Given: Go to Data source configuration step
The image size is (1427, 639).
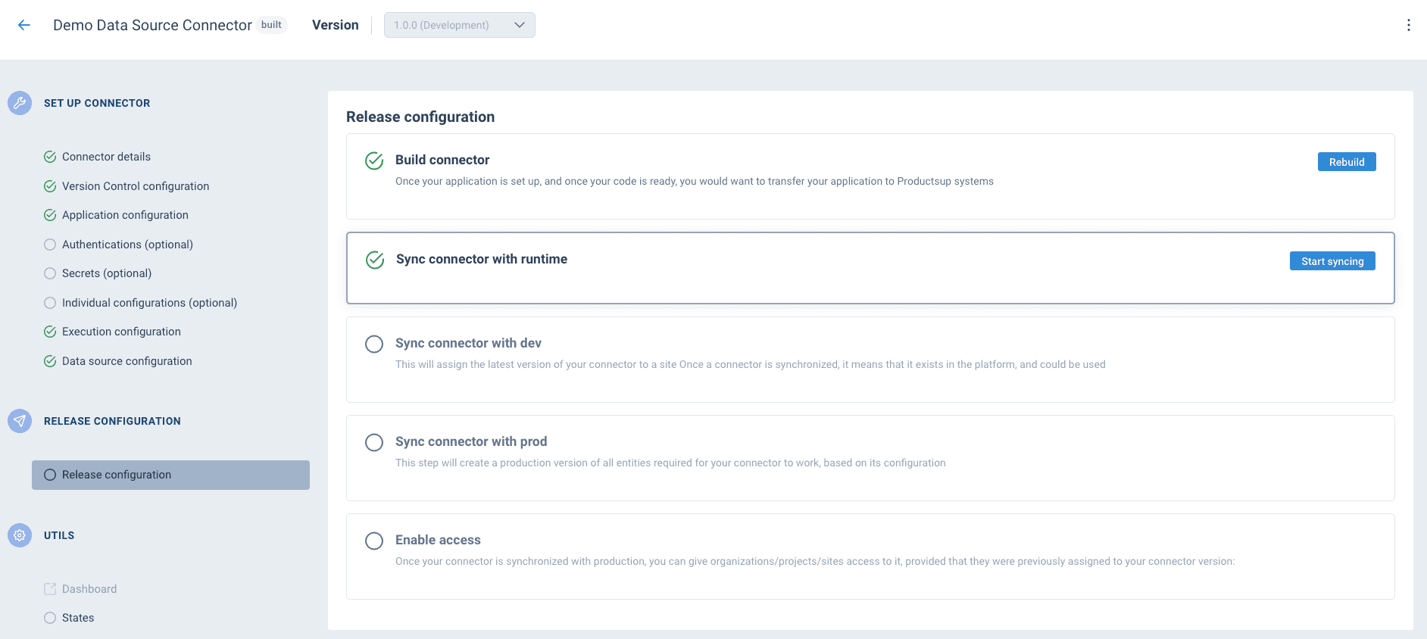Looking at the screenshot, I should point(126,361).
